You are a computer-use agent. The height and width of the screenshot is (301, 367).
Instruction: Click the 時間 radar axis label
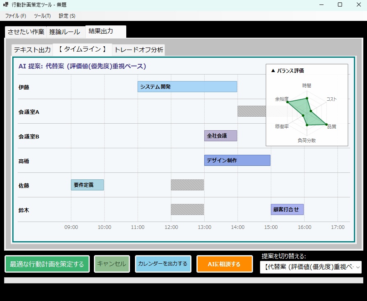click(307, 86)
